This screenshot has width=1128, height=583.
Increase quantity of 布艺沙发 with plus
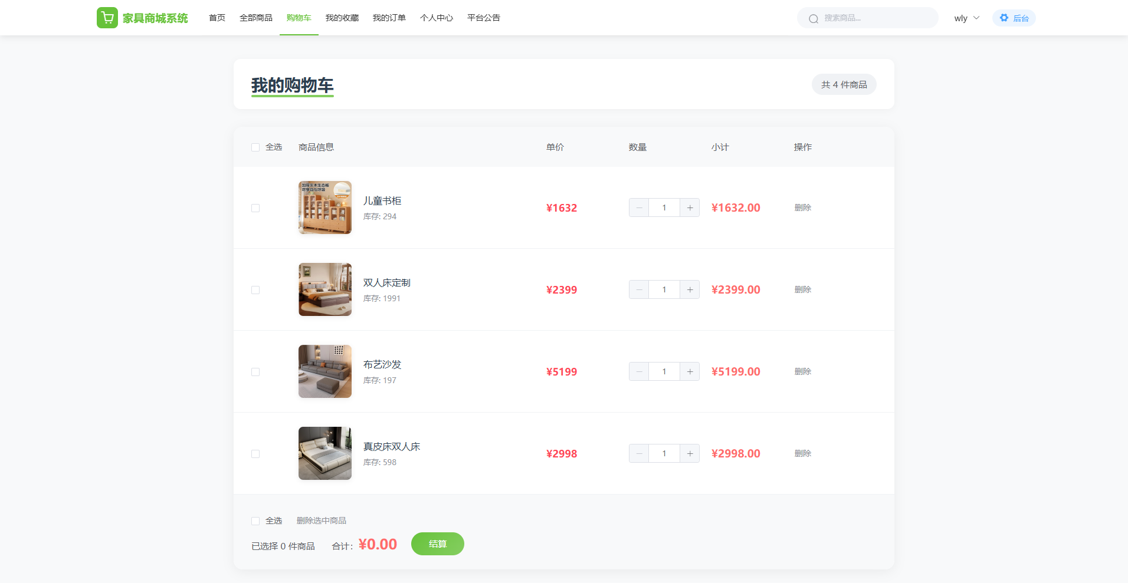690,372
